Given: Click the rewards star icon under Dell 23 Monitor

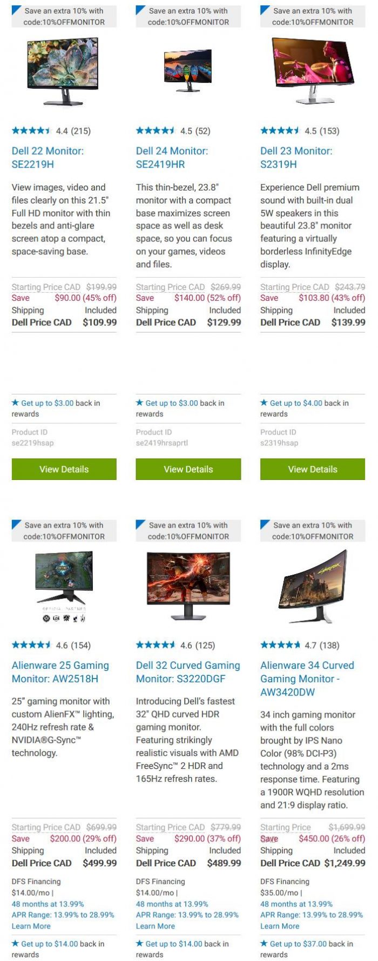Looking at the screenshot, I should pos(264,403).
